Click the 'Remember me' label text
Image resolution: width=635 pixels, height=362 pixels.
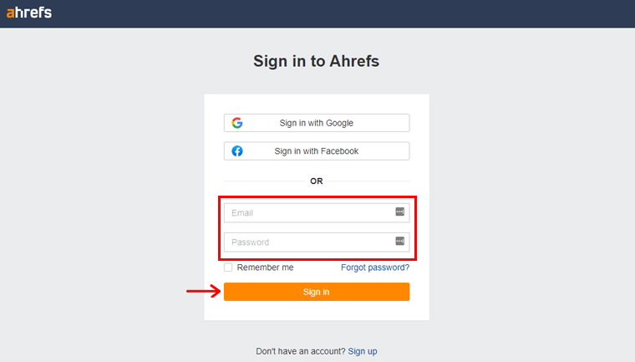point(265,268)
